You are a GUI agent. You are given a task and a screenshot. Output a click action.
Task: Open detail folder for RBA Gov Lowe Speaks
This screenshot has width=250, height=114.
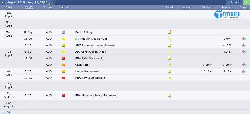pyautogui.click(x=170, y=78)
